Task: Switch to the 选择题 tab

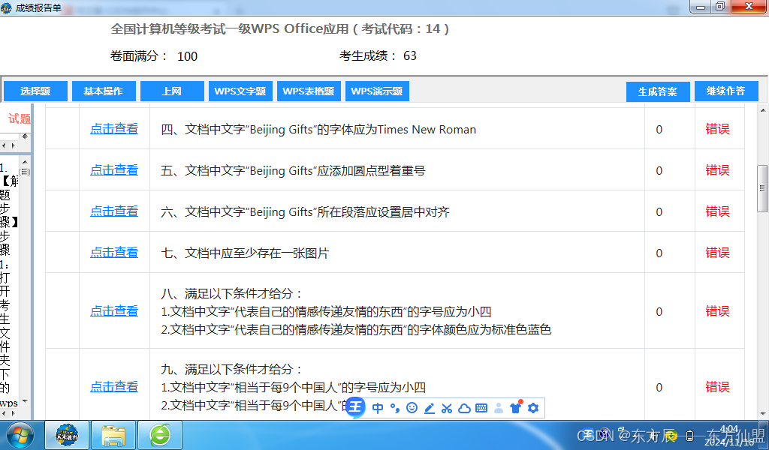Action: [x=35, y=91]
